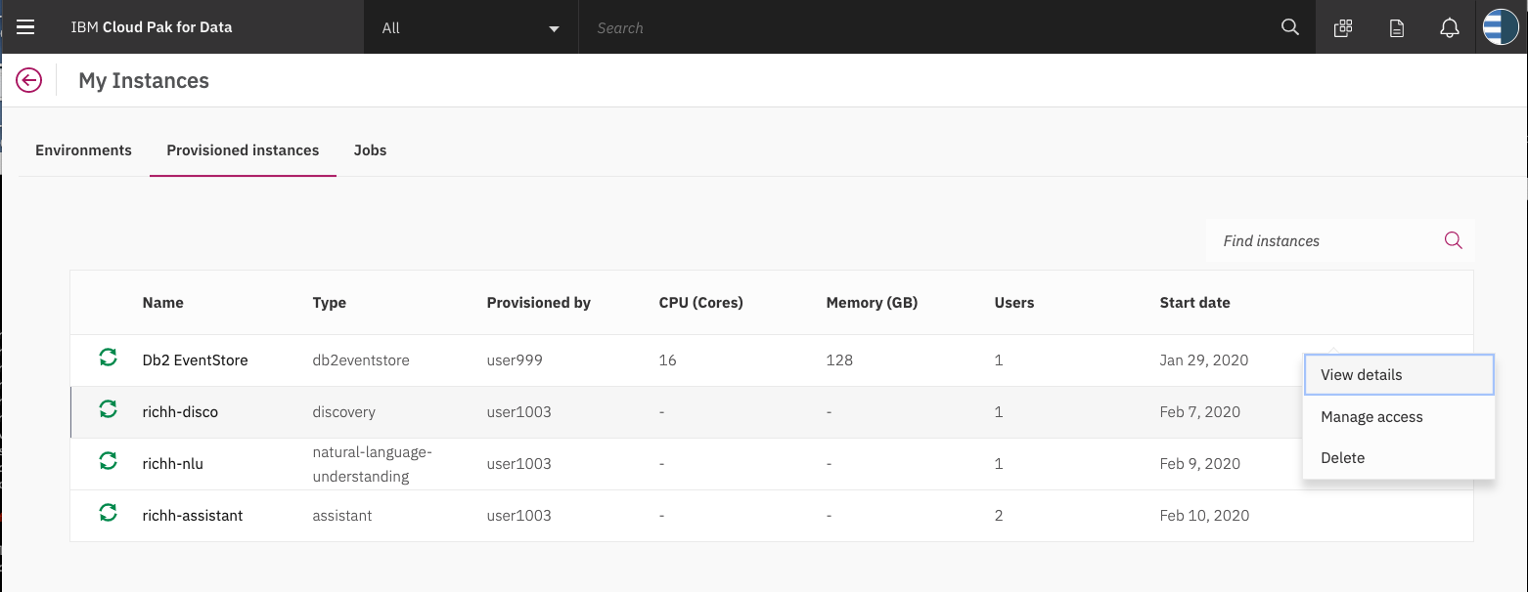
Task: Click the natural-language-understanding type cell
Action: tap(372, 464)
